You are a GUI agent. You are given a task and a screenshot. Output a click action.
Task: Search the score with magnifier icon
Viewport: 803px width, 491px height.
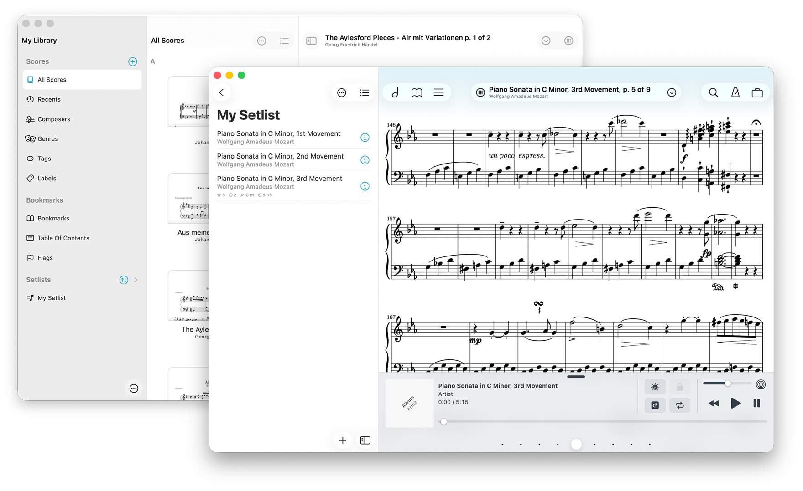click(714, 92)
